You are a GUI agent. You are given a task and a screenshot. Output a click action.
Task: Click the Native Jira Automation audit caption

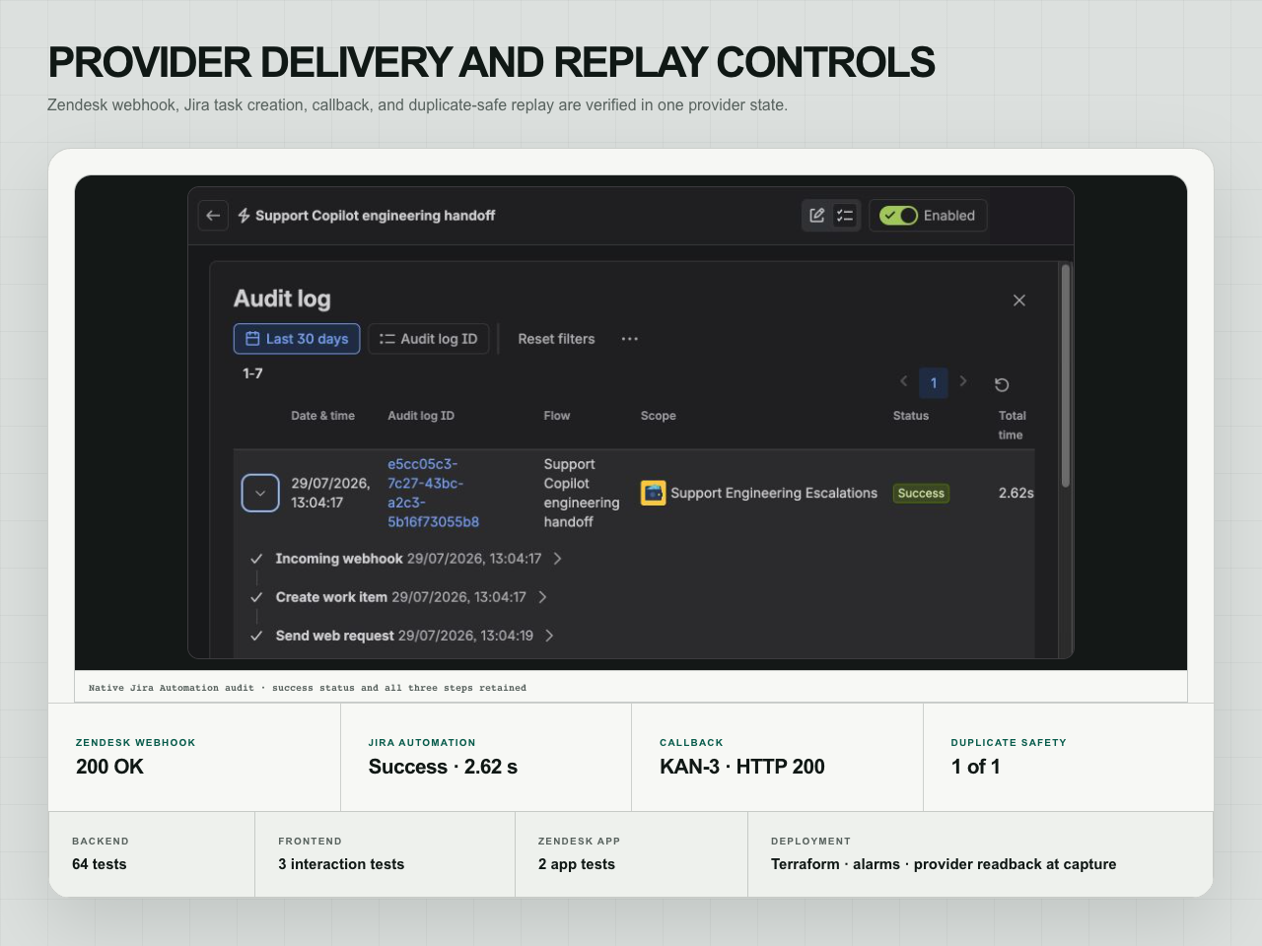click(x=308, y=688)
